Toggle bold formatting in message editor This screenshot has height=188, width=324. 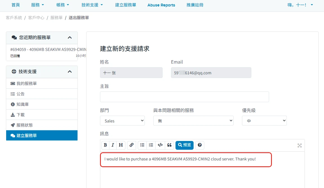105,145
